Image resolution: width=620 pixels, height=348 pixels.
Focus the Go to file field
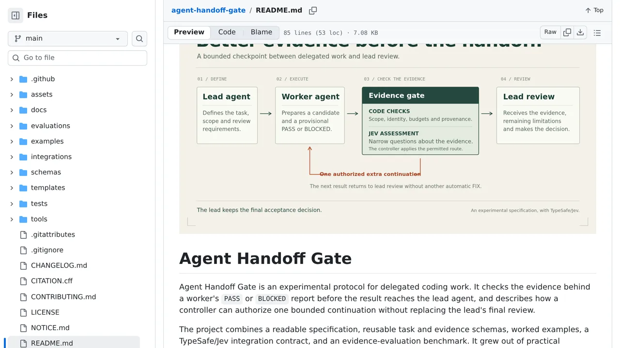[77, 58]
